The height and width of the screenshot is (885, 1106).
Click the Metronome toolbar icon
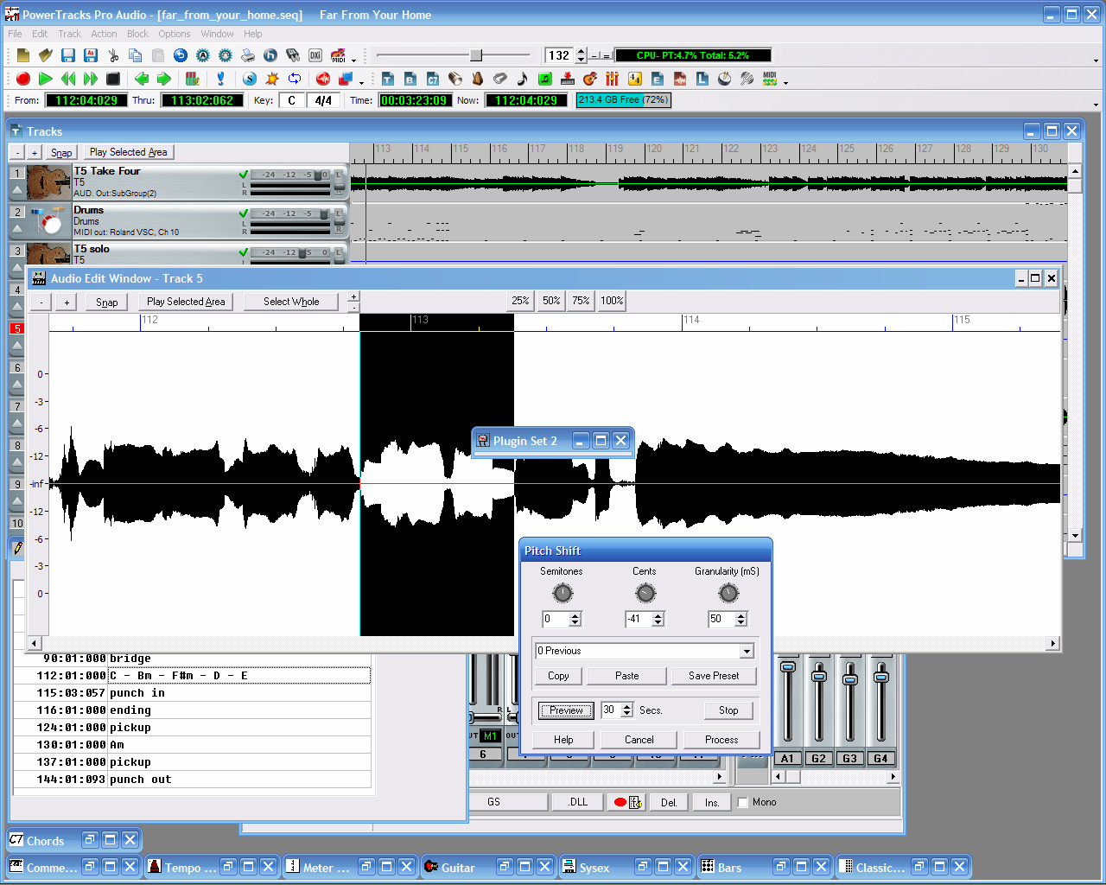478,79
